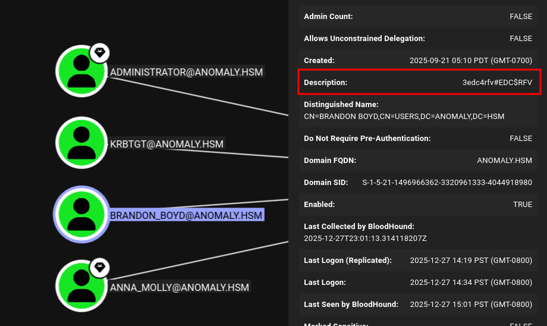Select the ADMINISTRATOR user node icon
Screen dimensions: 547x326
click(81, 71)
